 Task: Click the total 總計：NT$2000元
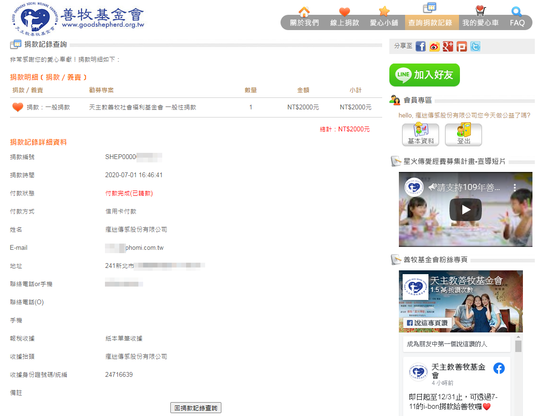344,129
